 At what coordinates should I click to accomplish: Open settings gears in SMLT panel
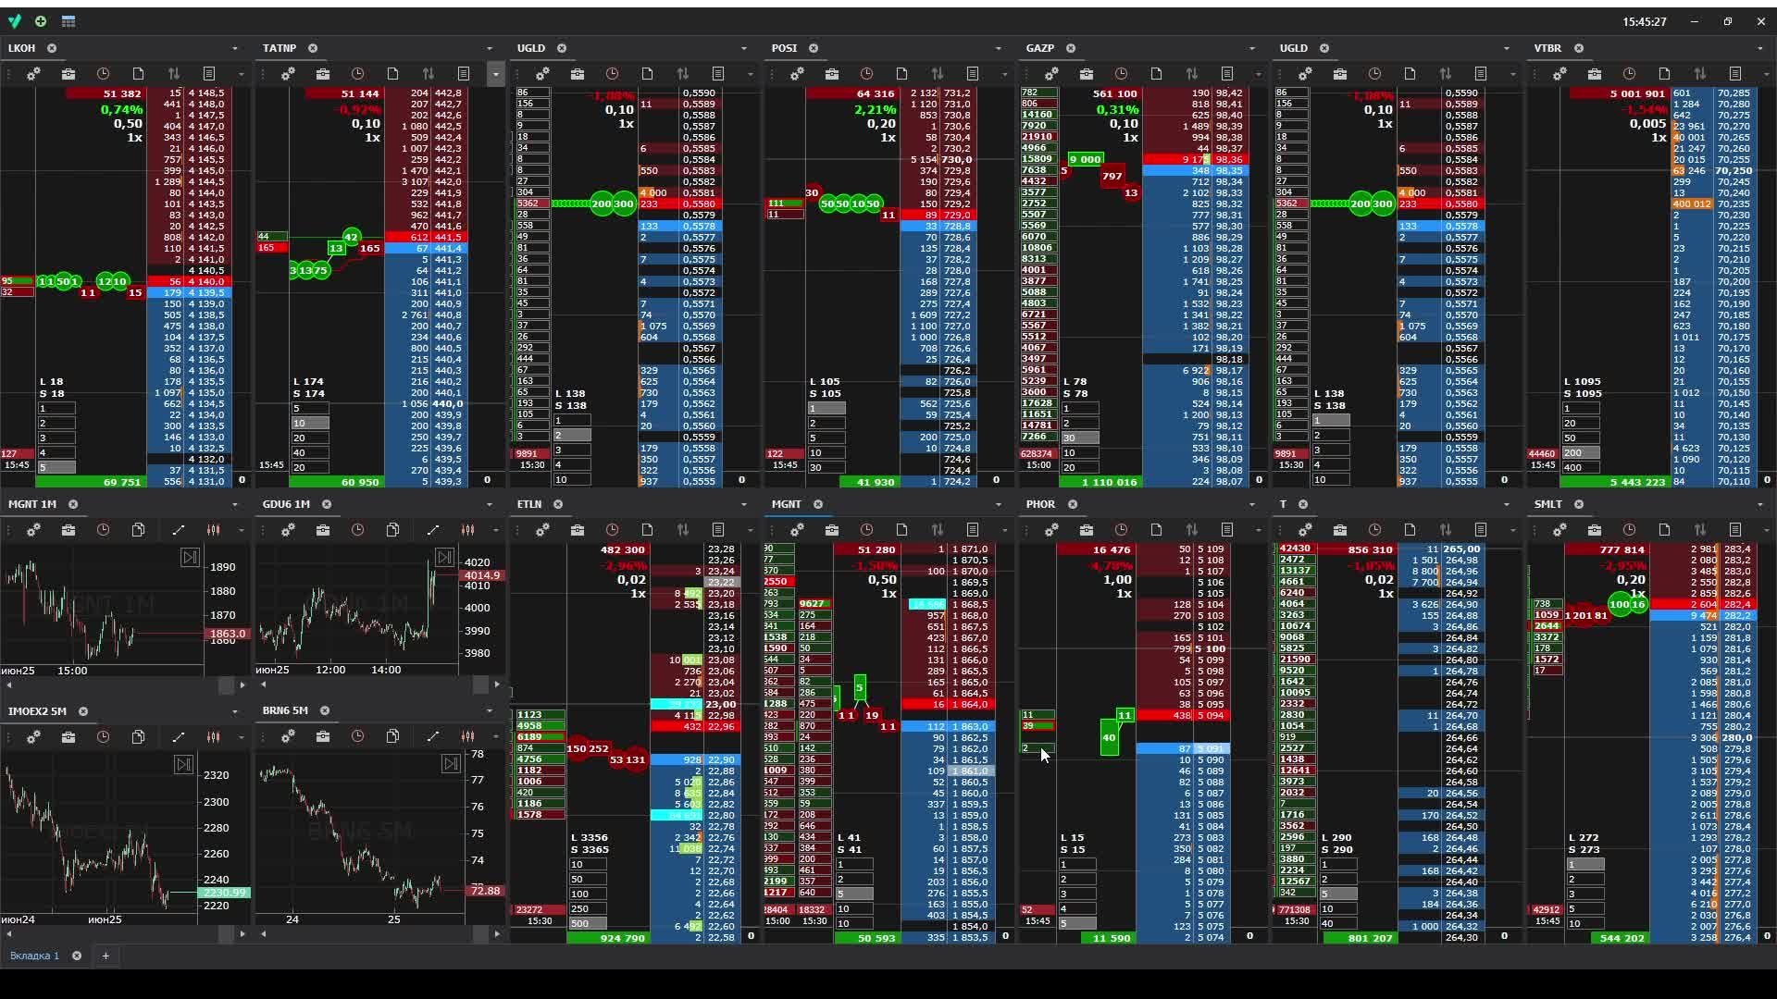click(1560, 530)
